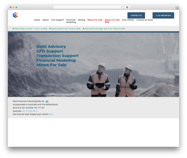This screenshot has height=158, width=187.
Task: Click Rock Financial Consulting Pty Ltd text
Action: point(28,101)
